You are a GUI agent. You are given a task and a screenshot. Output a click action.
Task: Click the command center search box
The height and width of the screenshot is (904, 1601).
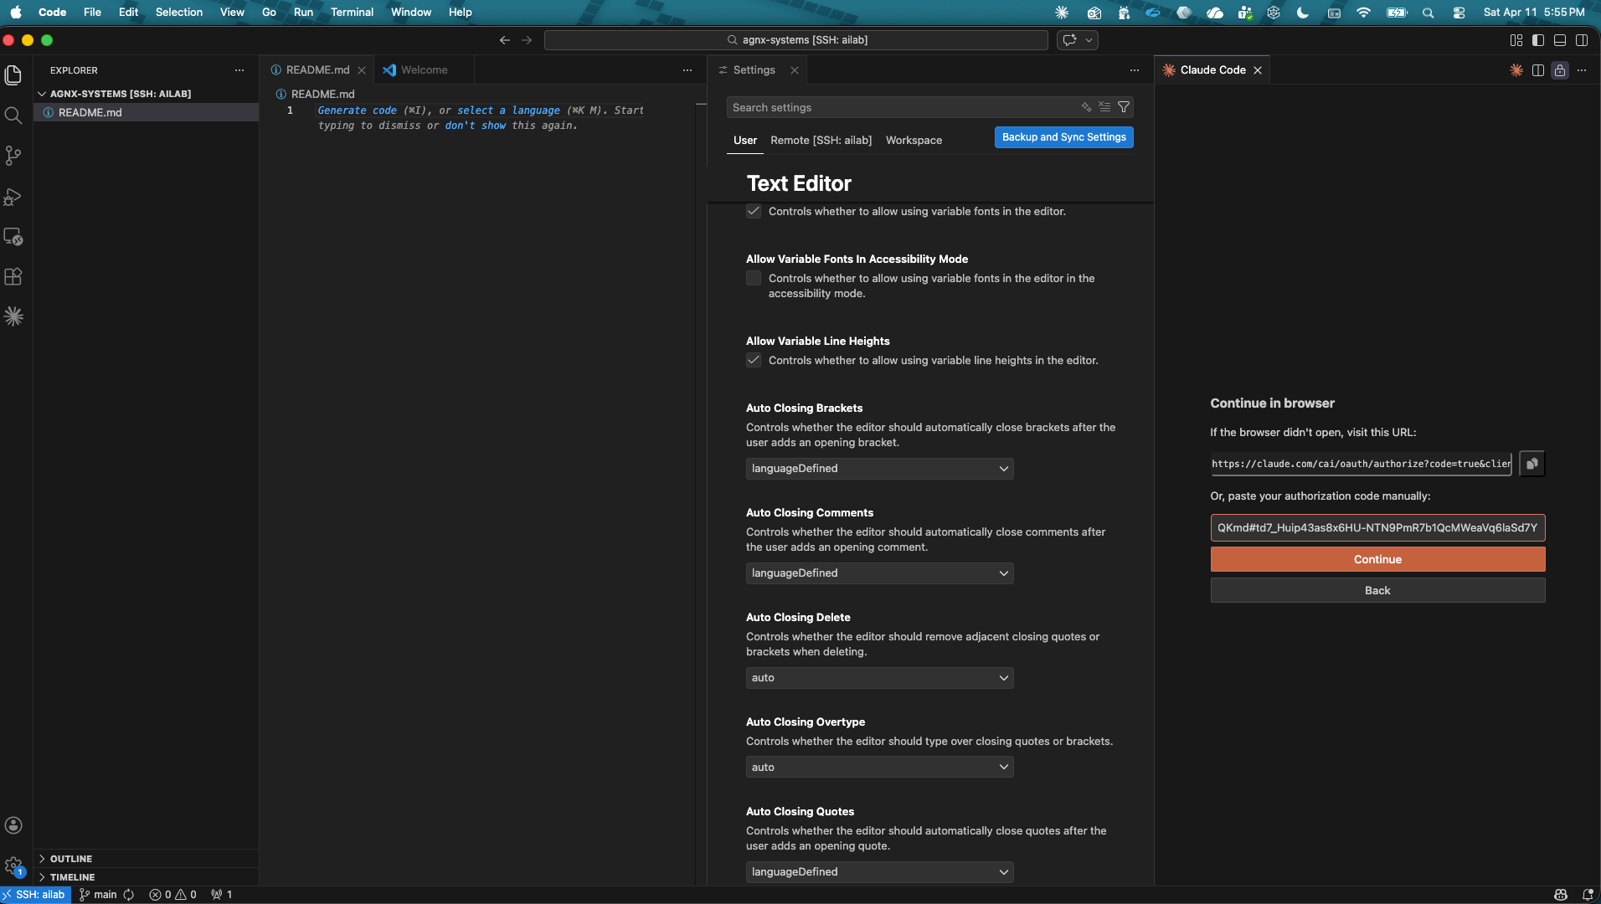click(795, 40)
